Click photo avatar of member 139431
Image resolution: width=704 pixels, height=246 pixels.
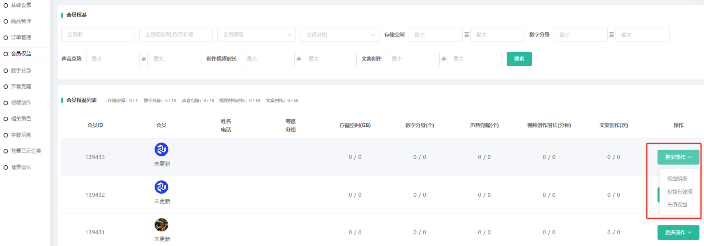(x=161, y=225)
